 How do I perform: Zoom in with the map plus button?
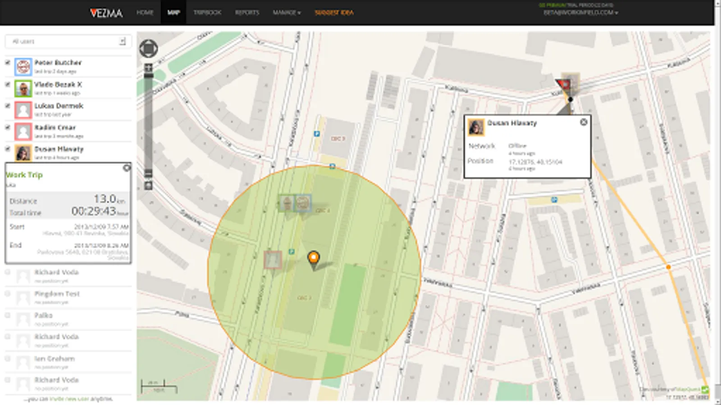pyautogui.click(x=148, y=68)
